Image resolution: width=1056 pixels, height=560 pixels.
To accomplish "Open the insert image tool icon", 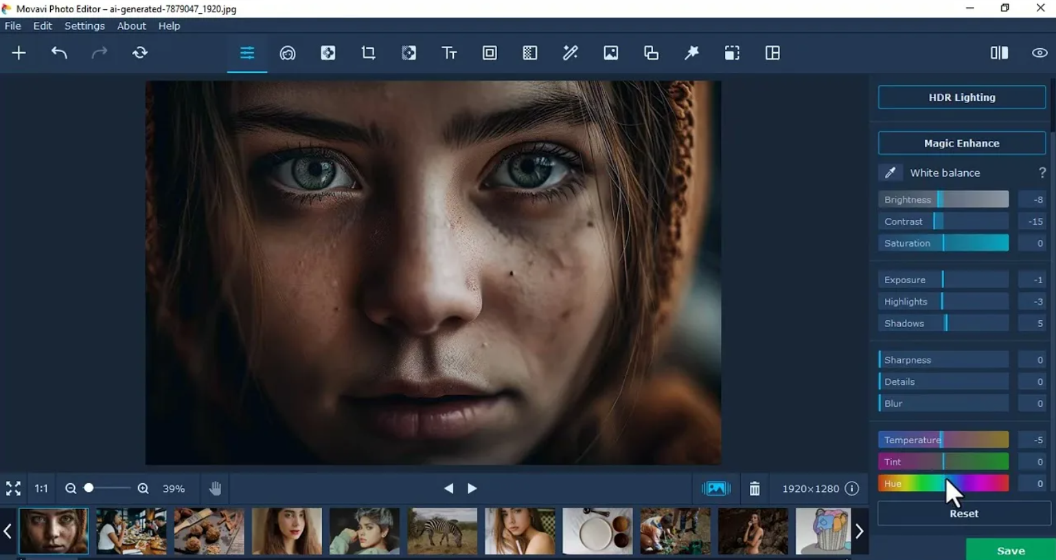I will pos(611,53).
